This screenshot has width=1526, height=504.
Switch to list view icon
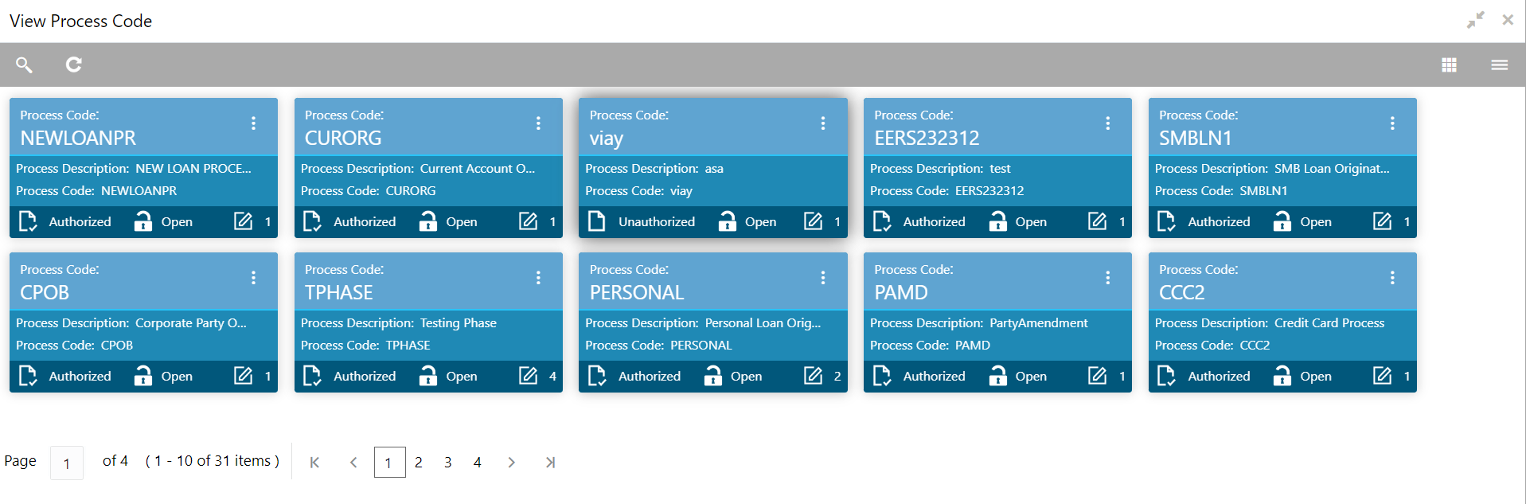[1499, 64]
